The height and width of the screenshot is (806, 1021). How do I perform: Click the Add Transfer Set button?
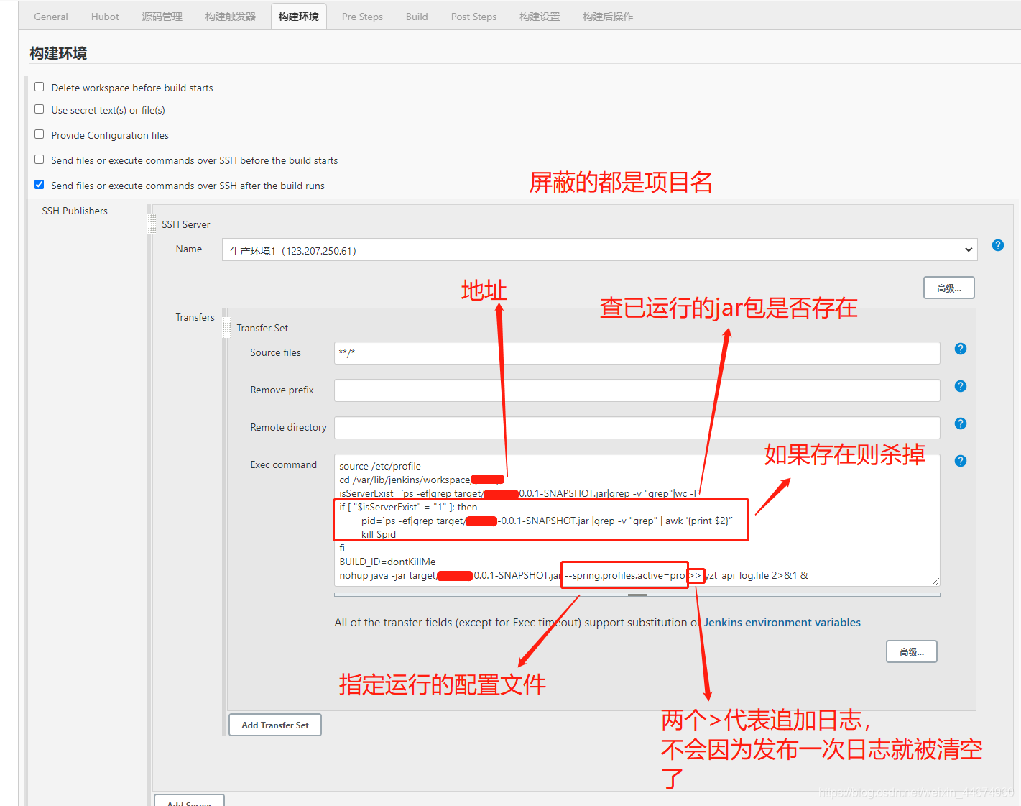pyautogui.click(x=274, y=725)
